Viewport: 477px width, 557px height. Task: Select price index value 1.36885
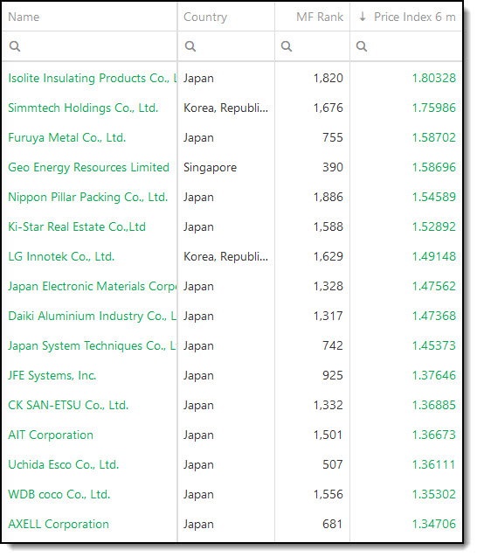pos(434,406)
